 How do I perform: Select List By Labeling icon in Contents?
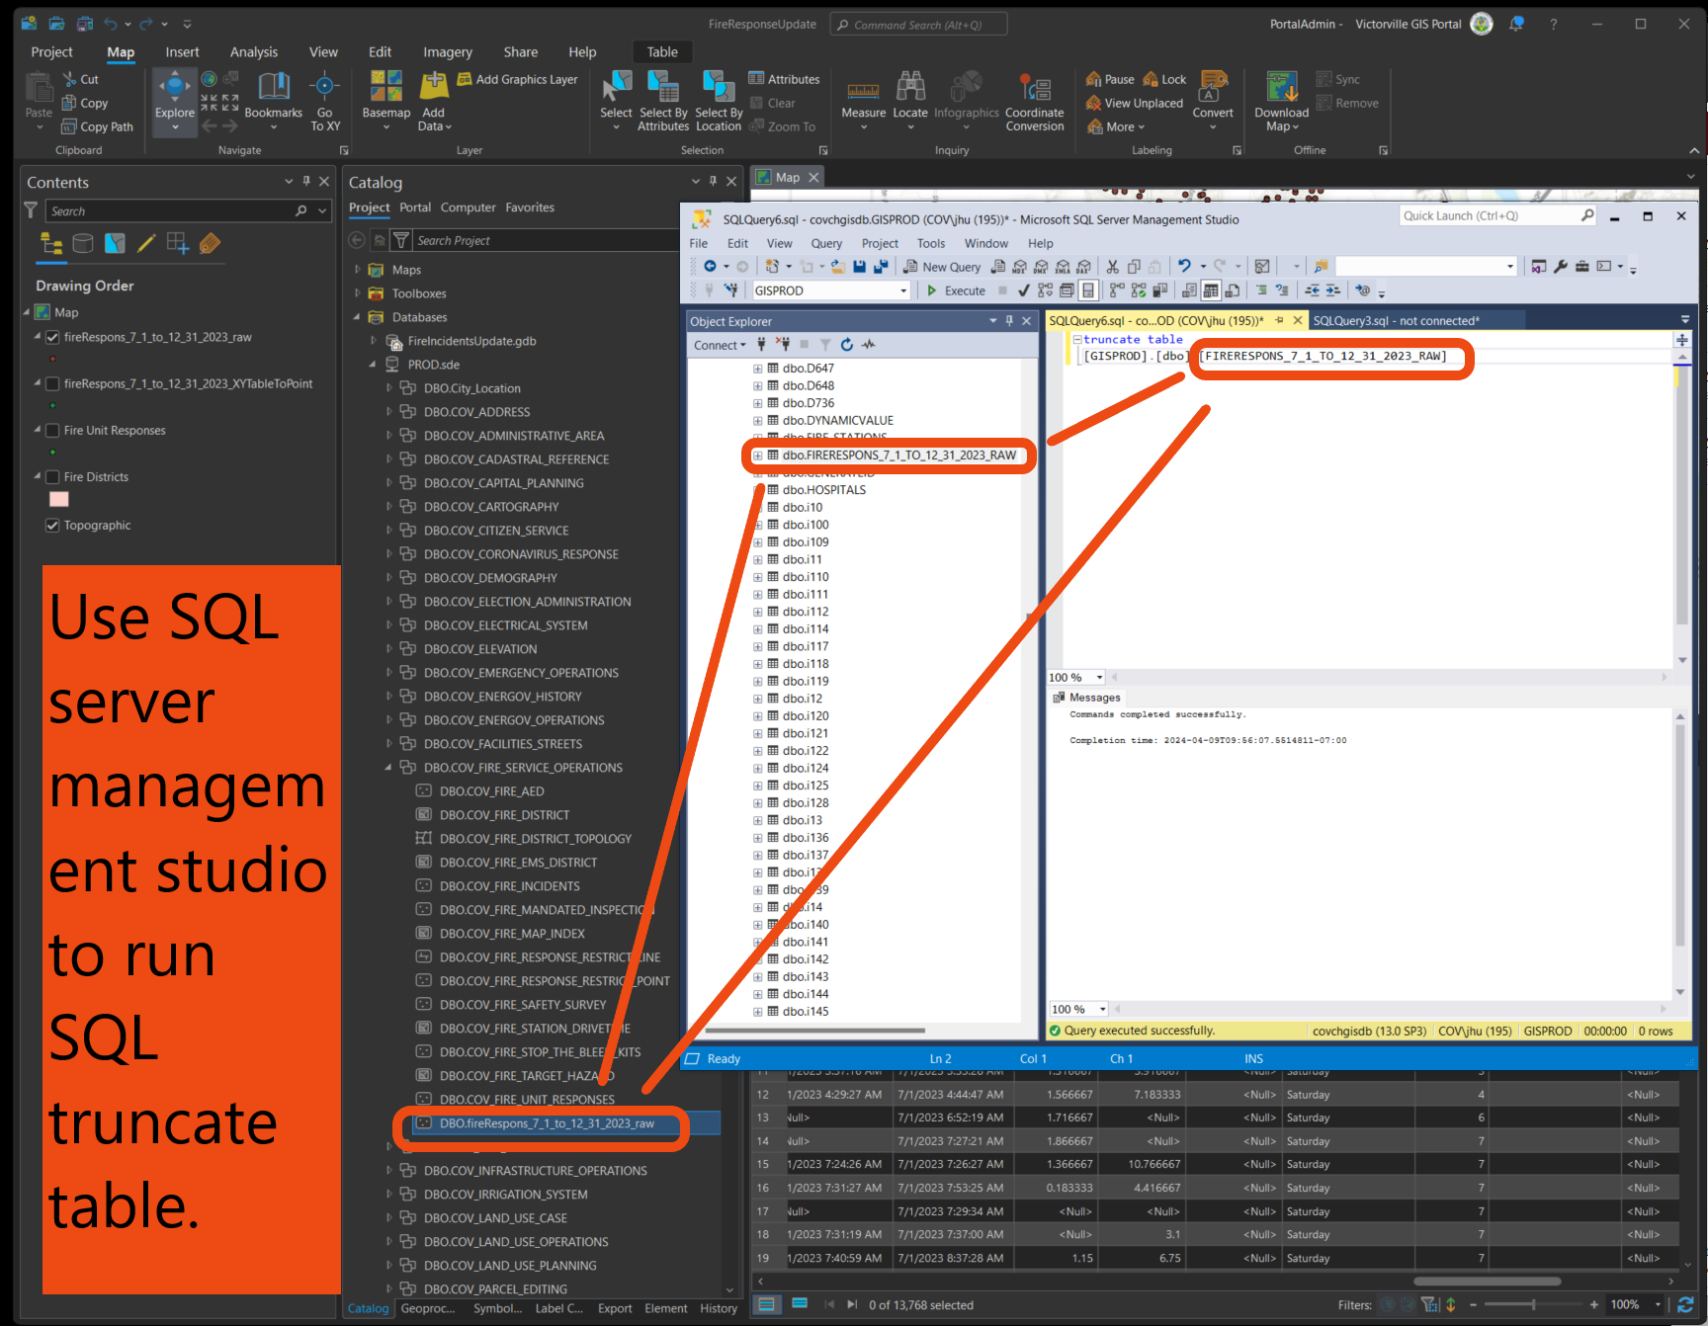210,244
